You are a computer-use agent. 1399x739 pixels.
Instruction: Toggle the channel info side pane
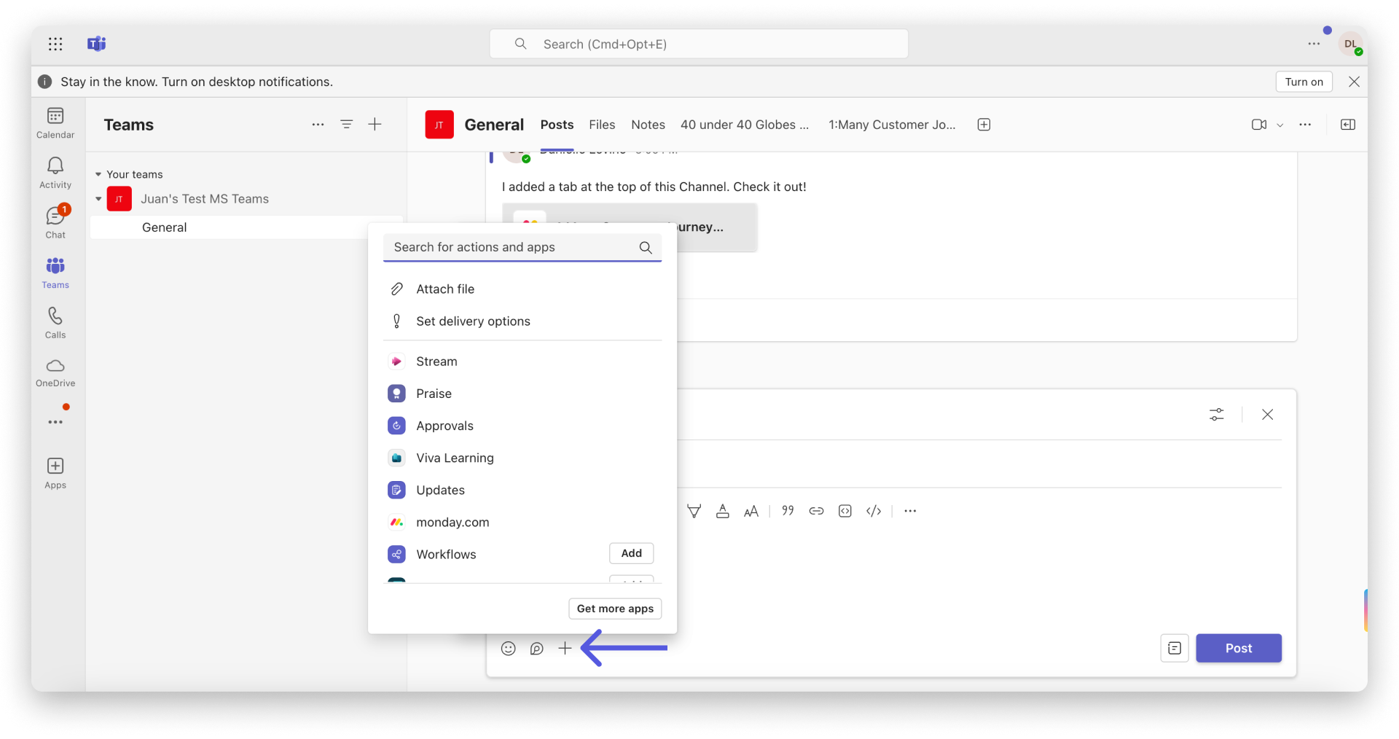[1348, 125]
